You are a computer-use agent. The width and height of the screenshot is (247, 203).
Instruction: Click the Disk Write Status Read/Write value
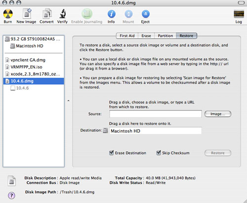coord(156,183)
